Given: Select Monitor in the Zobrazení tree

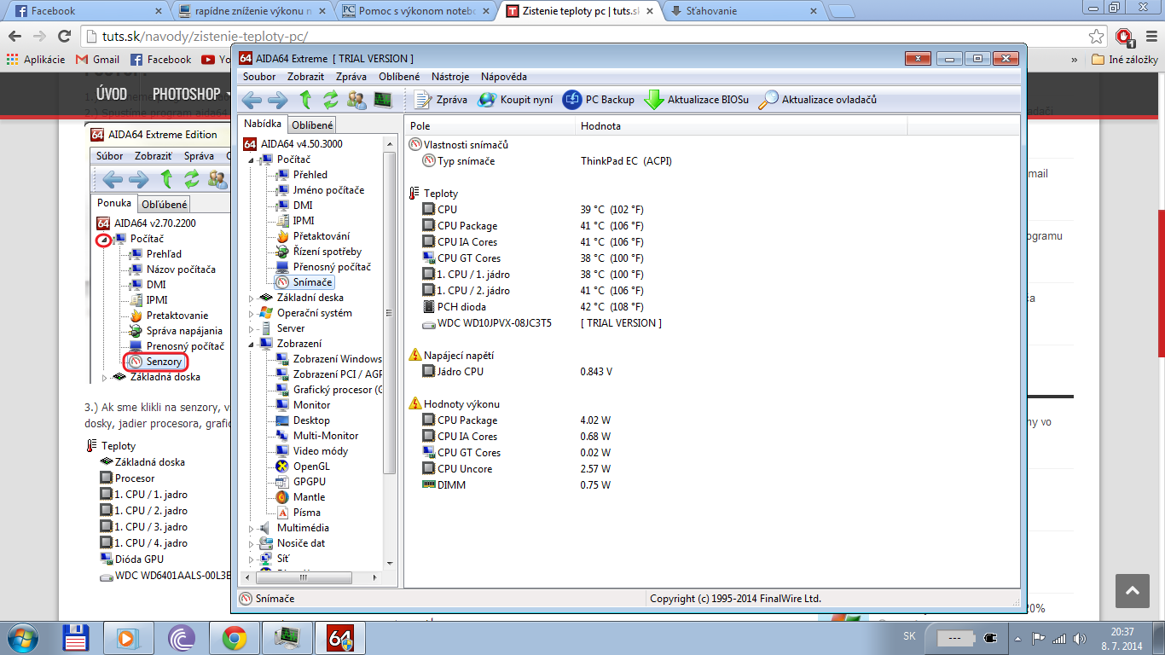Looking at the screenshot, I should pyautogui.click(x=311, y=405).
